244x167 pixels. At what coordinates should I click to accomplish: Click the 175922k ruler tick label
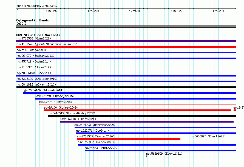tap(177, 11)
